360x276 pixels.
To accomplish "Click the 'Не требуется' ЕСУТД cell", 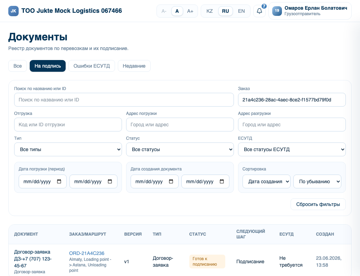I will pos(291,262).
